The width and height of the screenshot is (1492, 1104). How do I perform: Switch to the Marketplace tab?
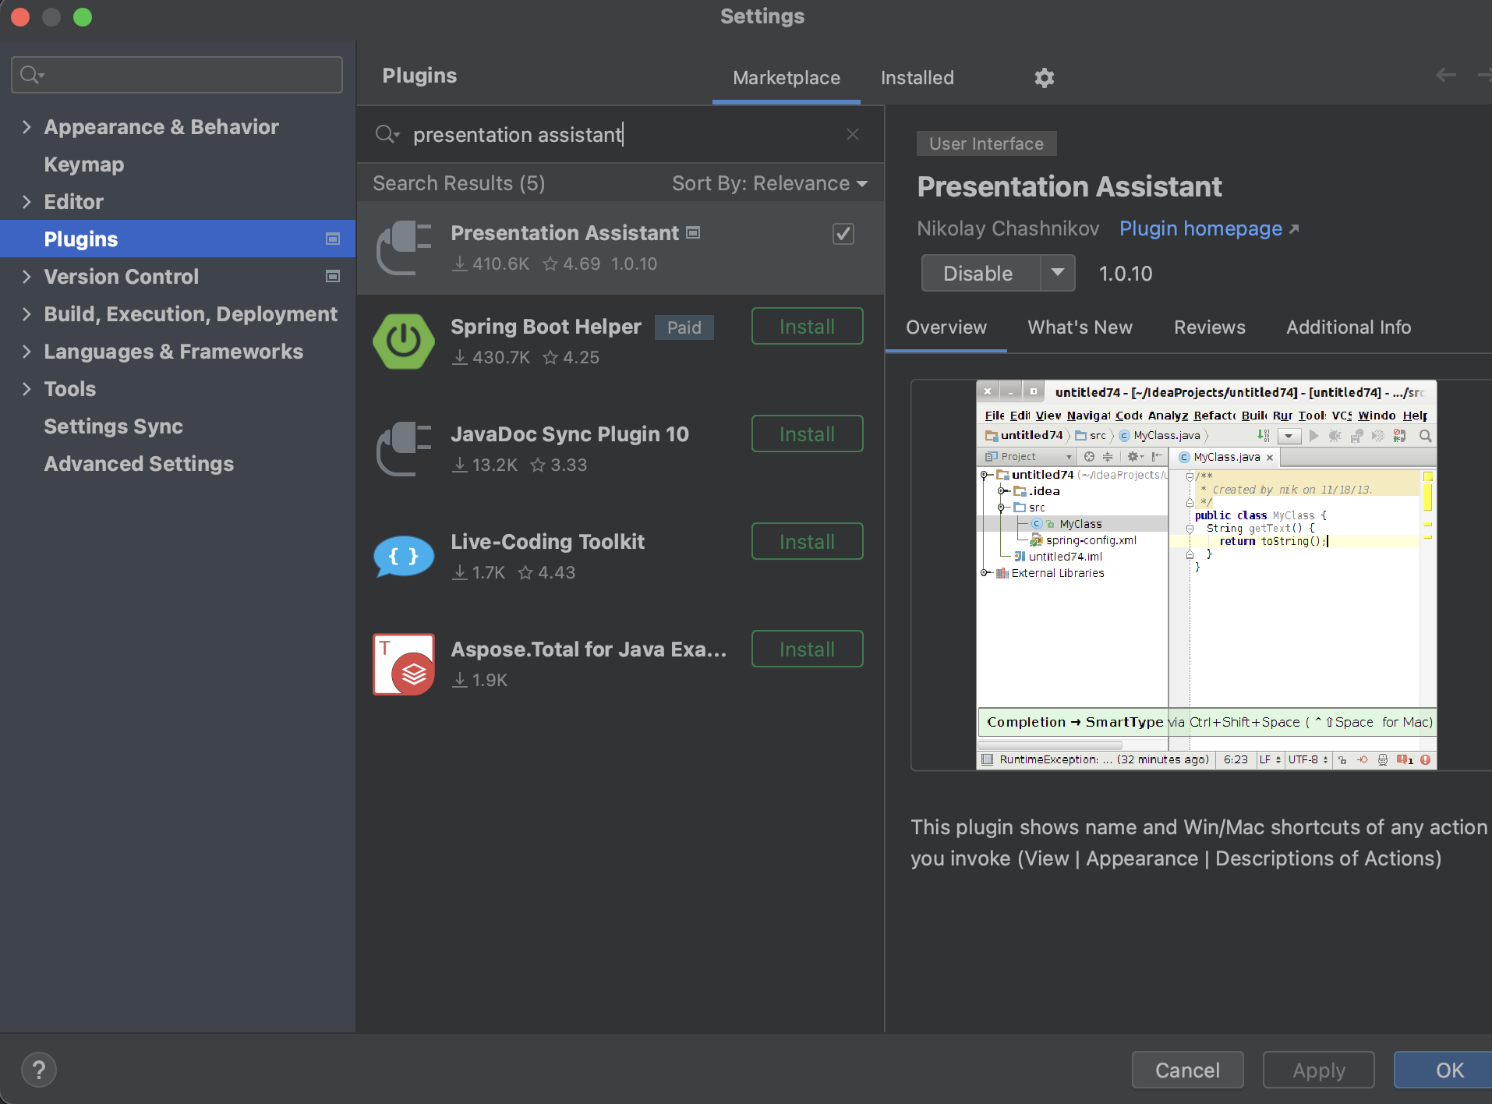(787, 78)
